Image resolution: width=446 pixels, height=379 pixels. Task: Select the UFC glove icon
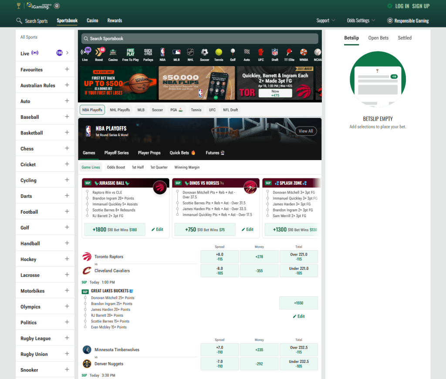261,54
